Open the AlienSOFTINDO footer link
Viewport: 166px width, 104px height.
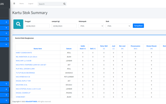click(x=31, y=102)
